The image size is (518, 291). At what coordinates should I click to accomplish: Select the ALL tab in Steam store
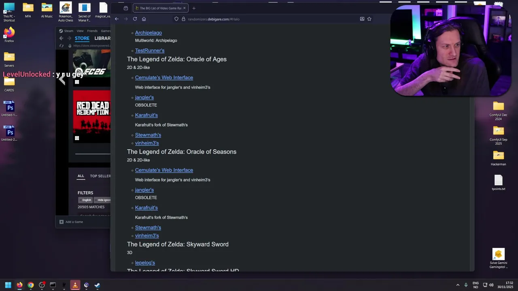81,176
